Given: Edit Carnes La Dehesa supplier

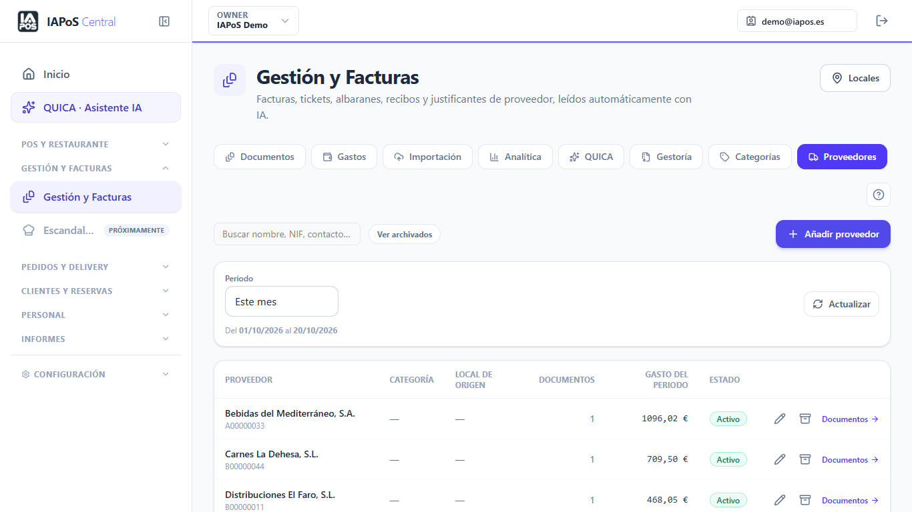Looking at the screenshot, I should point(780,459).
